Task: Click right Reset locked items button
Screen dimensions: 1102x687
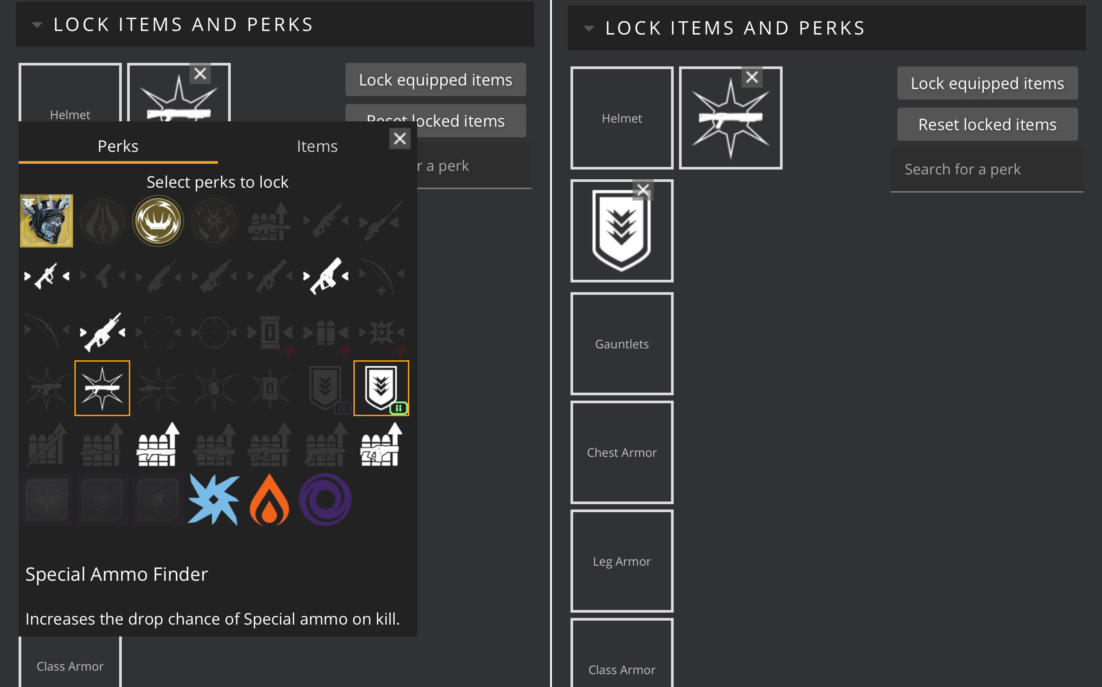Action: coord(987,124)
